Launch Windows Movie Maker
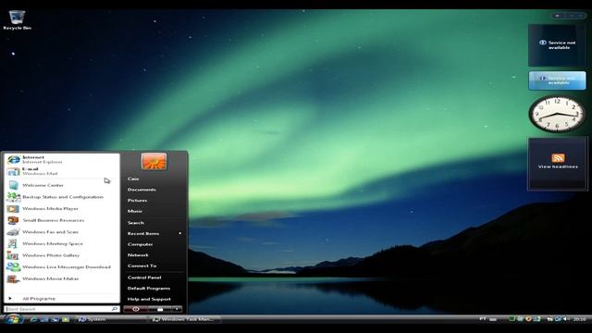The width and height of the screenshot is (592, 333). point(62,279)
